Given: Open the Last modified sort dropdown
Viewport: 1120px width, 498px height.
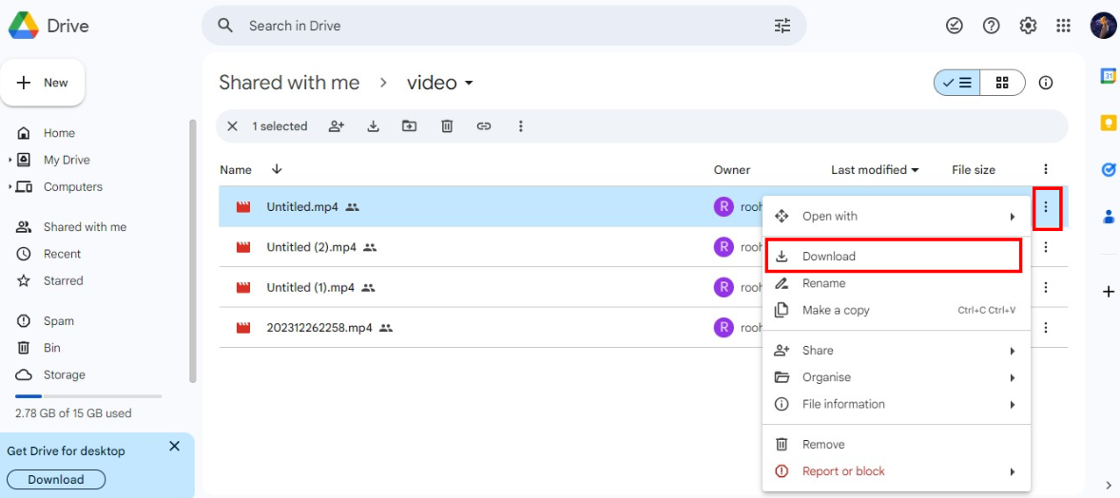Looking at the screenshot, I should click(875, 170).
